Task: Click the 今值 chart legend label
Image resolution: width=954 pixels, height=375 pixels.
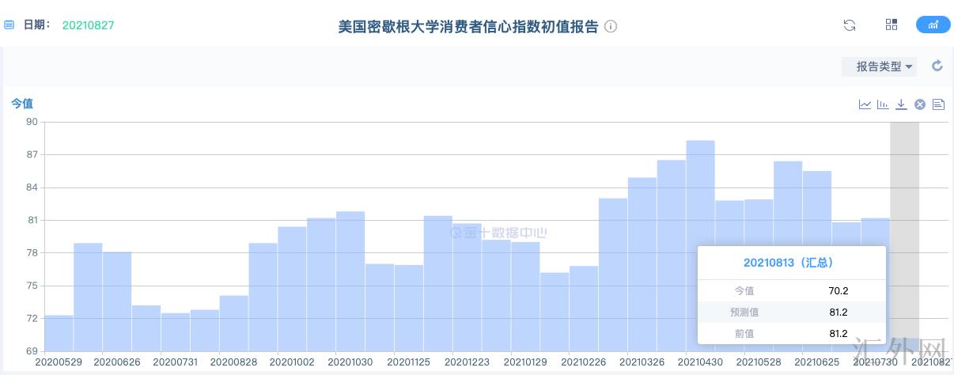Action: 22,104
